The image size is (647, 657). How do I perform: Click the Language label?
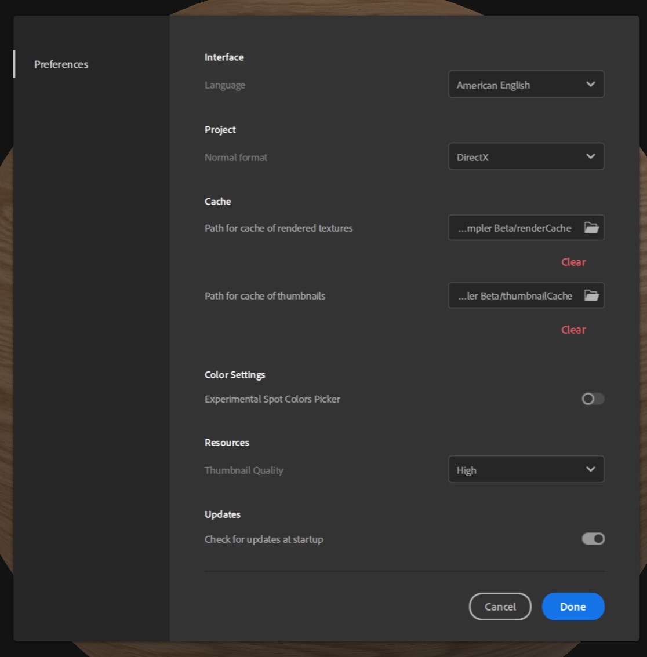coord(225,85)
